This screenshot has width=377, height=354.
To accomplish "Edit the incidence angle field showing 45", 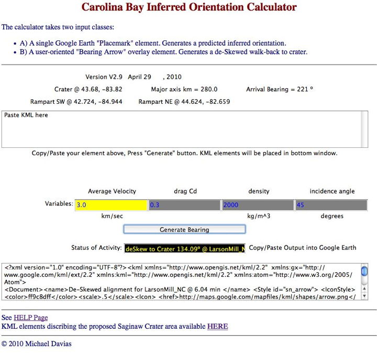I will 331,205.
